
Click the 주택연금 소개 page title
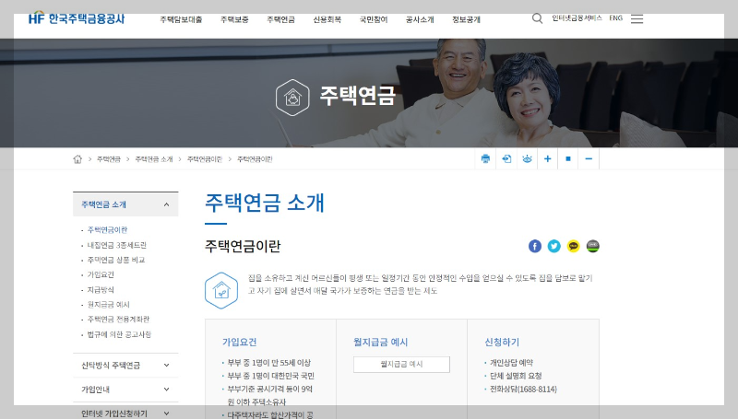[x=265, y=203]
